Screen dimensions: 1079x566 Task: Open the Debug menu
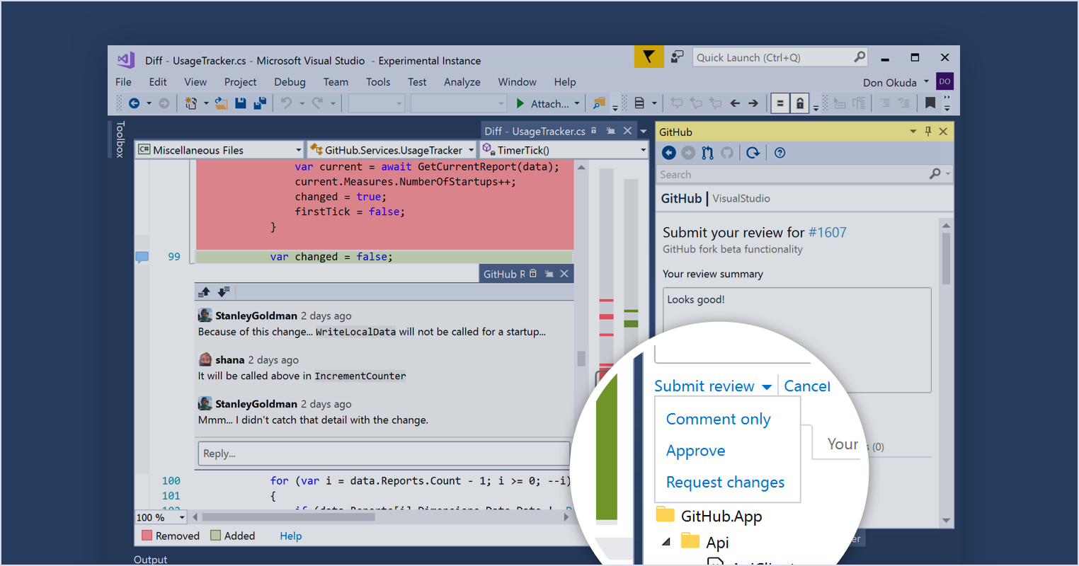click(290, 82)
